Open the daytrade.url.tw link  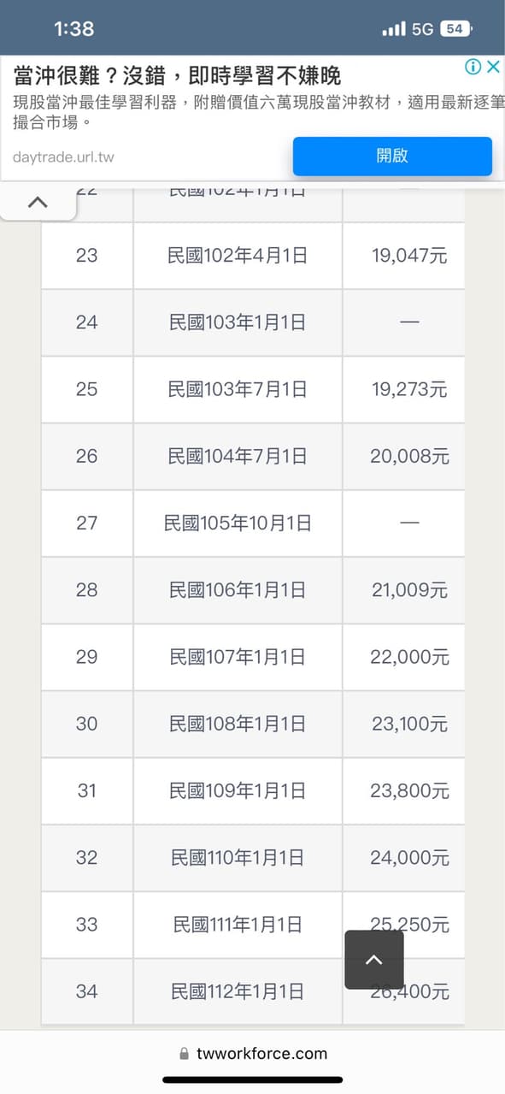61,157
